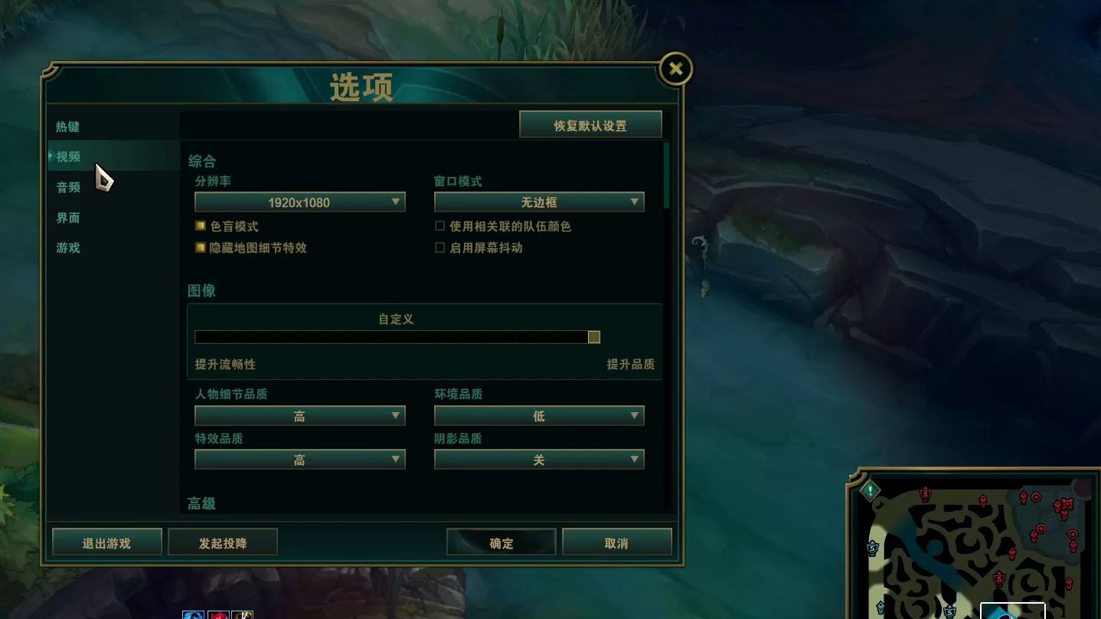Close the 选项 window with the X

coord(675,69)
